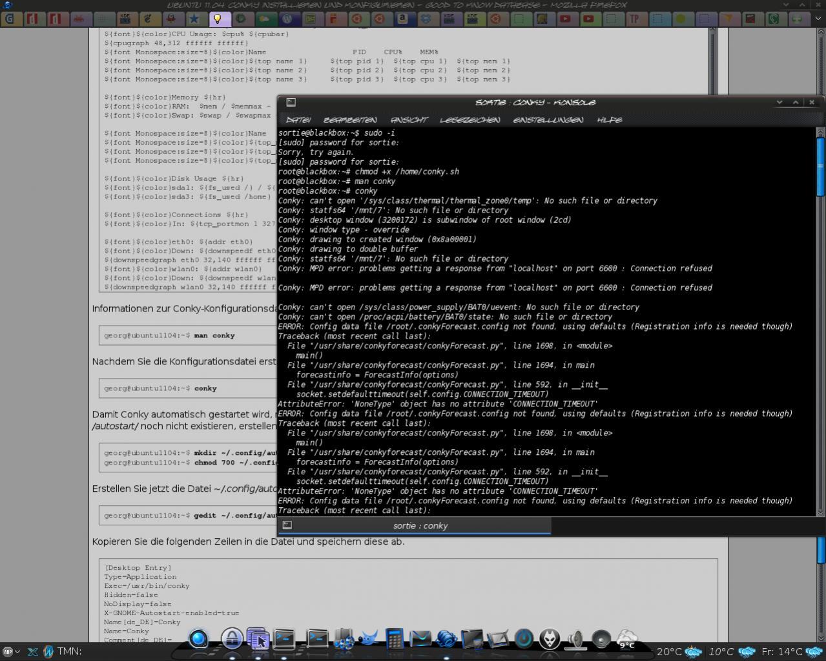Open the Datei menu in Konsole
826x661 pixels.
pos(298,120)
